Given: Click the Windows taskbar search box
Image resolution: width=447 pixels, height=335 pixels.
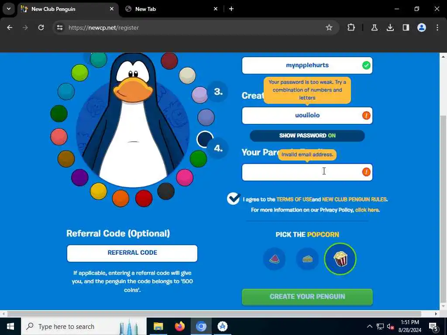Looking at the screenshot, I should pyautogui.click(x=84, y=326).
